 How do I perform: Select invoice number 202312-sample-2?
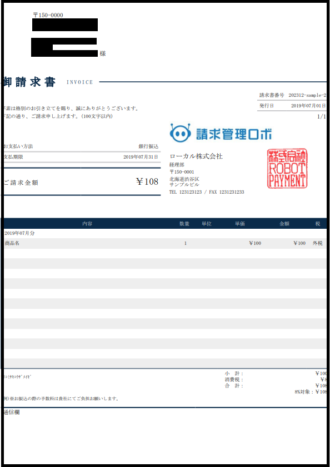pos(307,95)
